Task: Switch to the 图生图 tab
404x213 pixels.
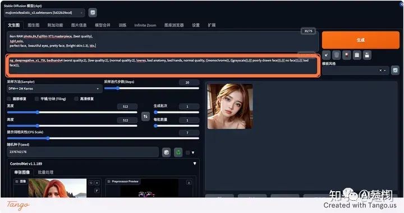Action: [x=34, y=25]
